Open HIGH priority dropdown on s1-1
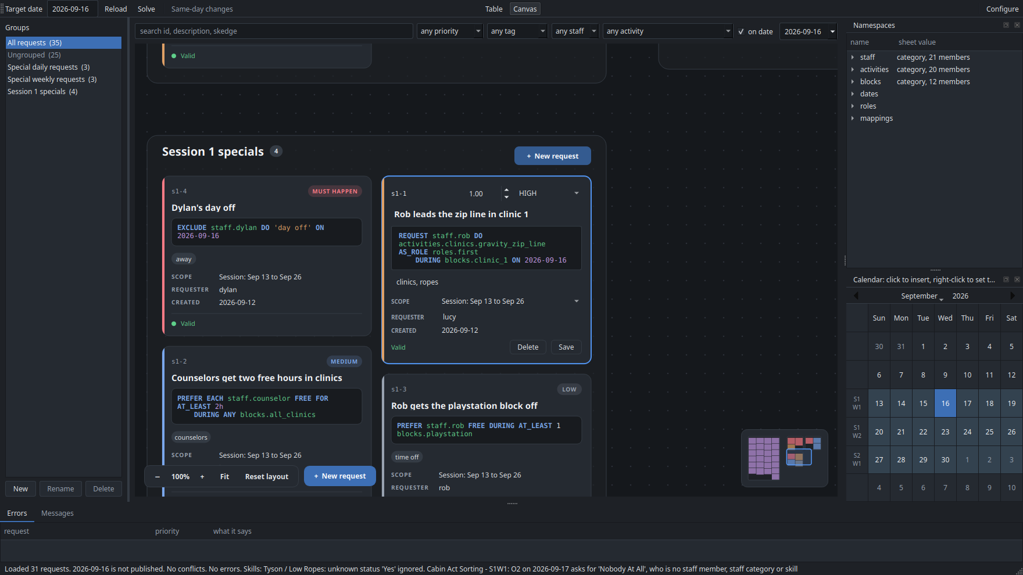The image size is (1023, 575). pos(548,193)
